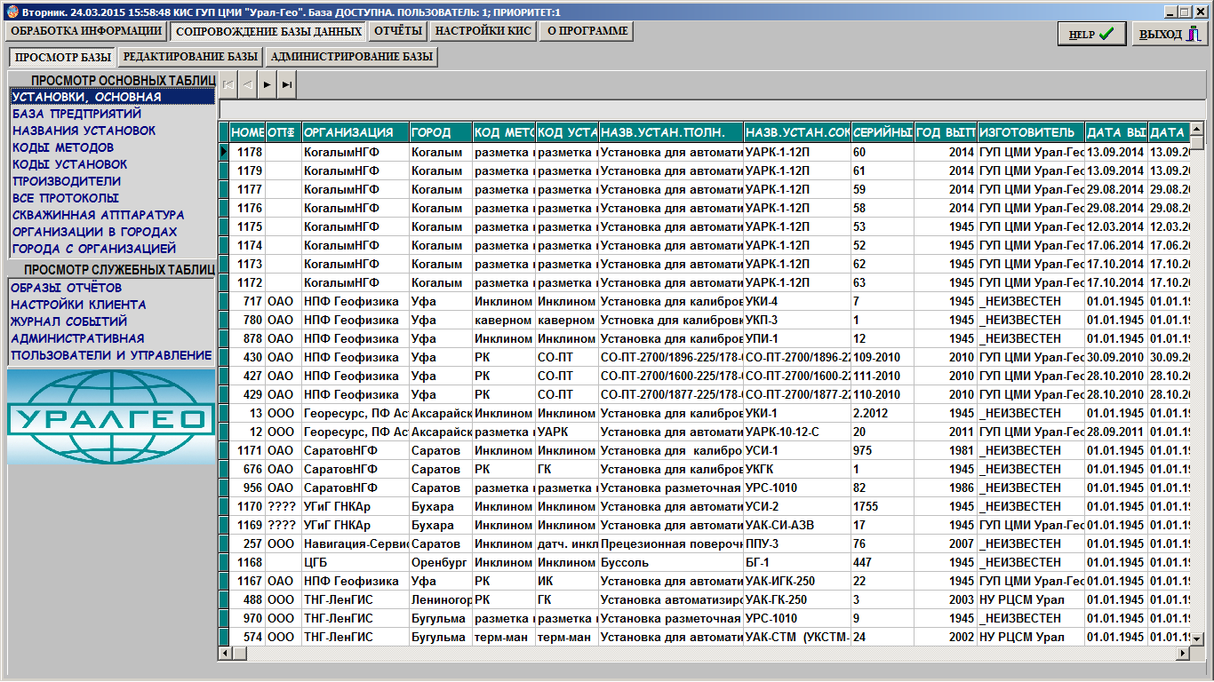Click the ИЗГОТОВИТЕЛЬ column header
Viewport: 1214px width, 682px height.
point(1030,132)
